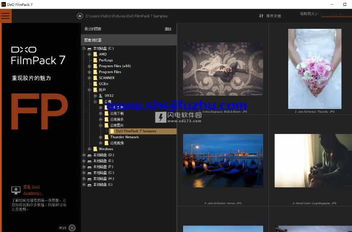Select the UCBin folder
This screenshot has width=352, height=232.
point(103,84)
